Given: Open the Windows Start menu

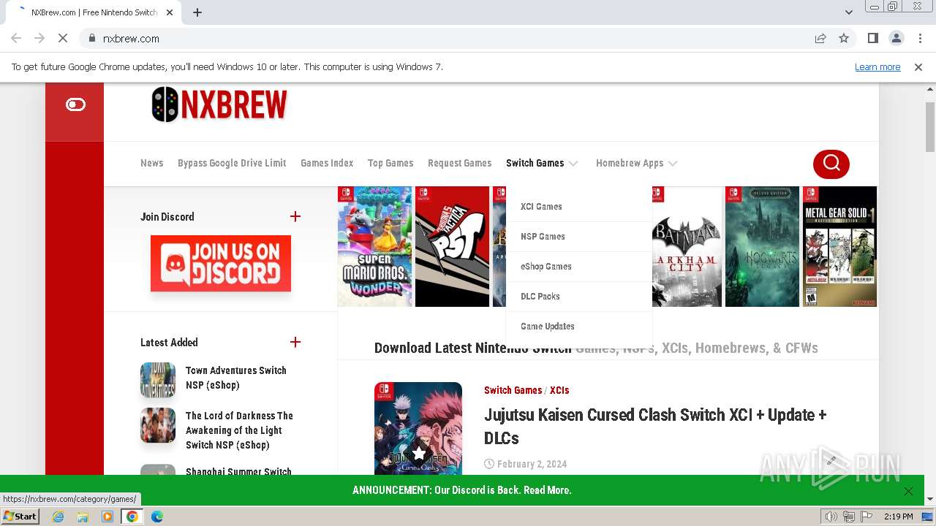Looking at the screenshot, I should (x=20, y=517).
